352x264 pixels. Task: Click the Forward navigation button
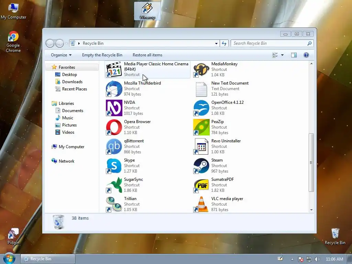tap(59, 43)
